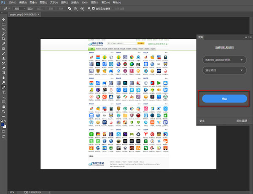The image size is (253, 194).
Task: Open the Edit Toolbar ellipsis
Action: [x=3, y=117]
